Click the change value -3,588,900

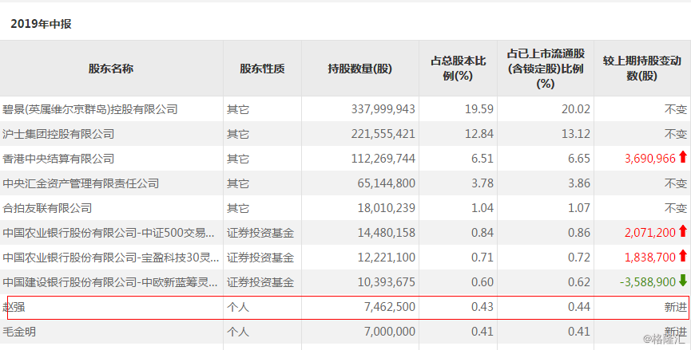coord(648,282)
